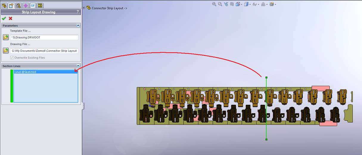Screen dimensions: 362x155
Task: Collapse the Parameters section
Action: pos(78,26)
